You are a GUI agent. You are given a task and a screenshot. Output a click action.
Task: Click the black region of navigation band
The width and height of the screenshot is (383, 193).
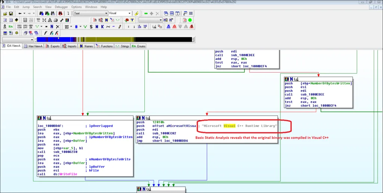[x=164, y=40]
